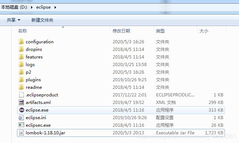The height and width of the screenshot is (143, 239).
Task: Select the logs folder name
Action: click(30, 65)
